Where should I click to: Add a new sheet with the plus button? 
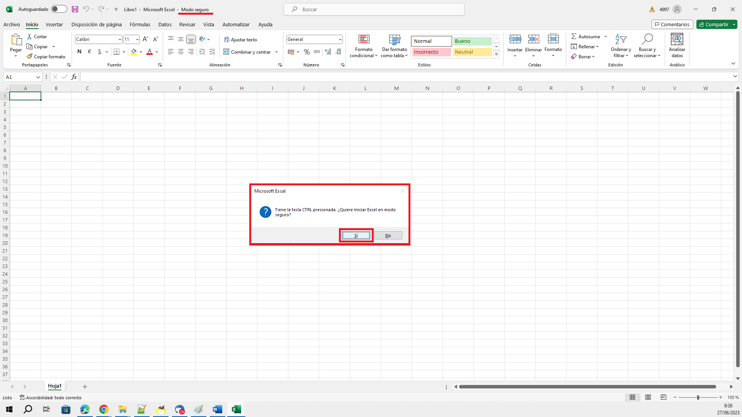coord(85,386)
